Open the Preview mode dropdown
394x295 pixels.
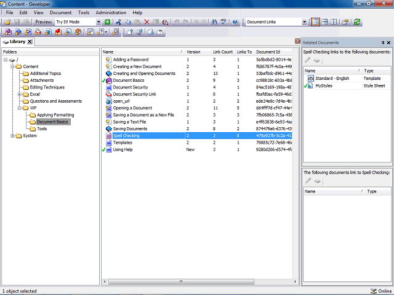pos(98,22)
